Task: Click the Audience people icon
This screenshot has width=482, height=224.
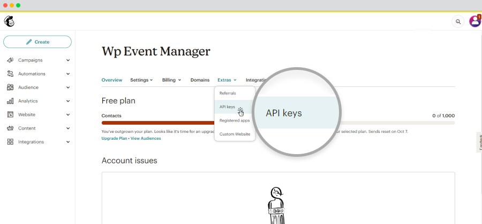Action: 10,87
